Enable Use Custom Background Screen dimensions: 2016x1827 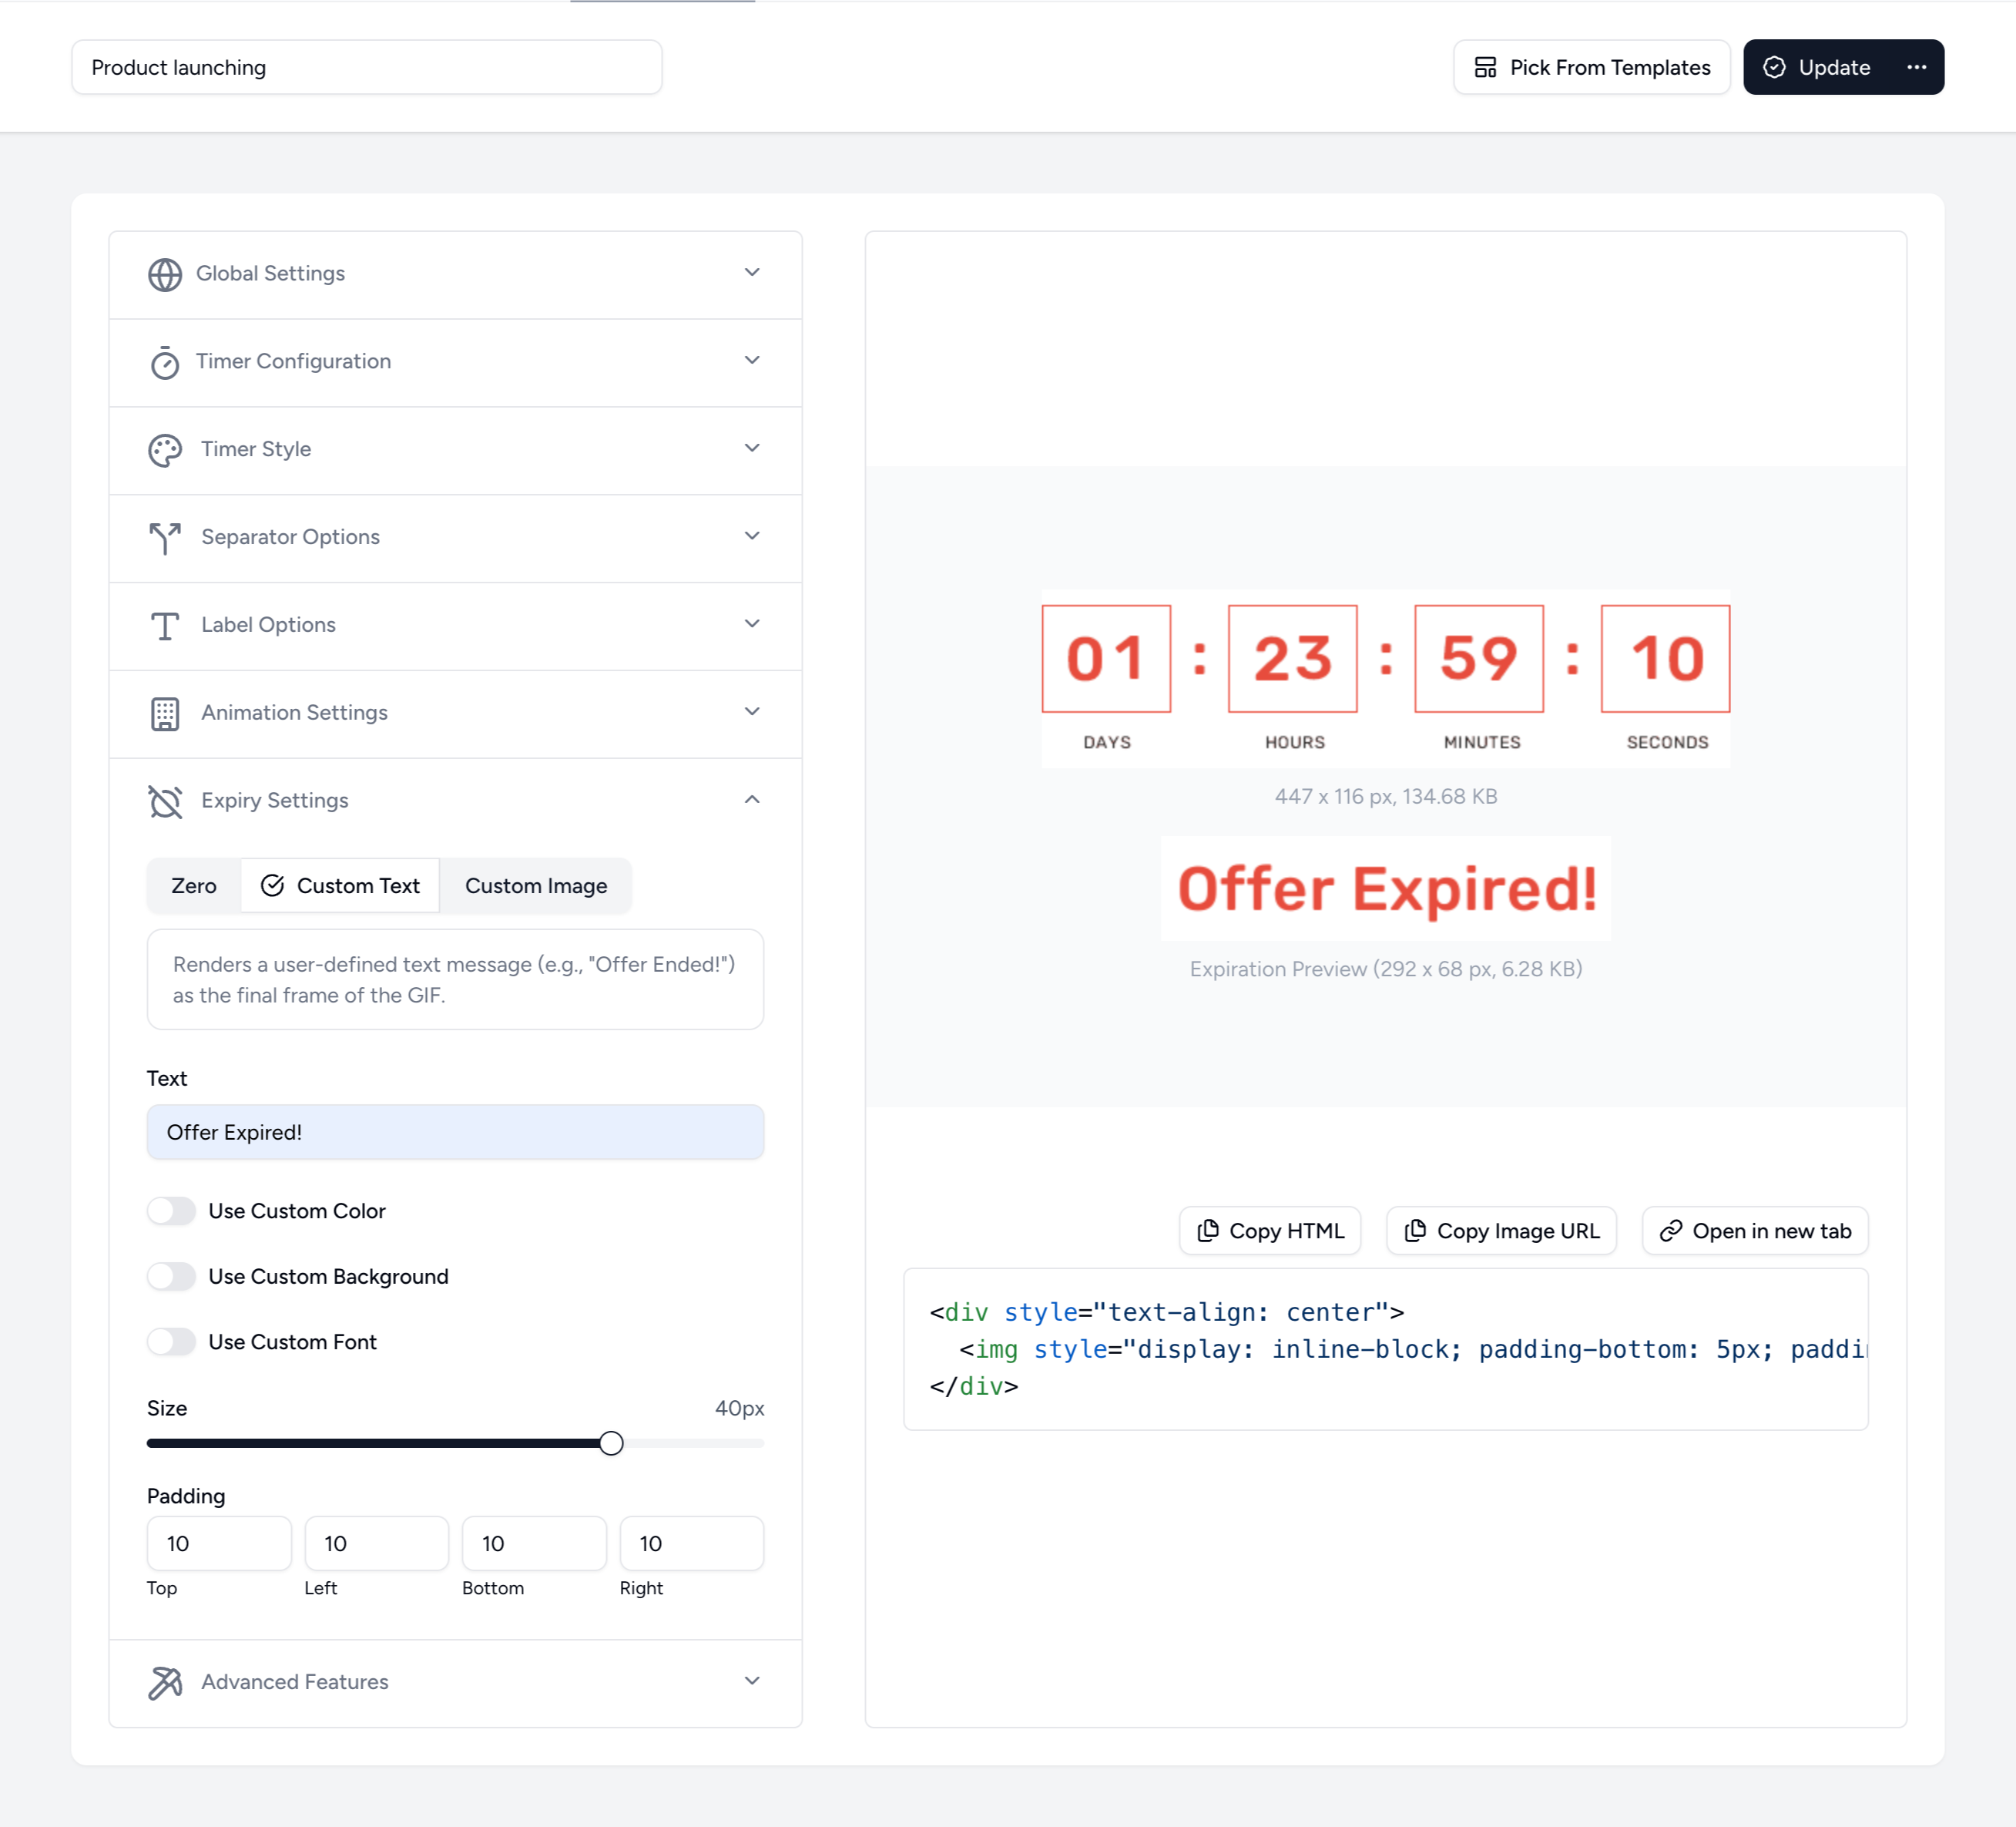[171, 1277]
